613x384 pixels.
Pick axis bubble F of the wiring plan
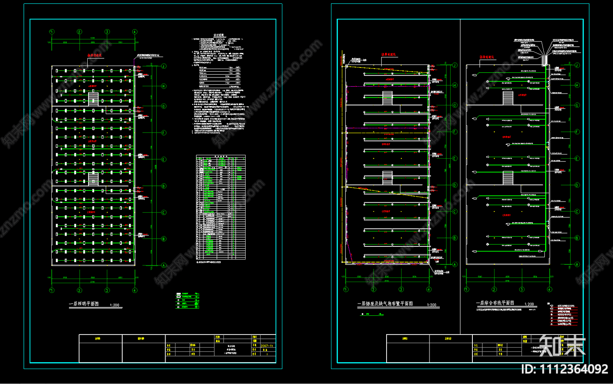click(577, 132)
